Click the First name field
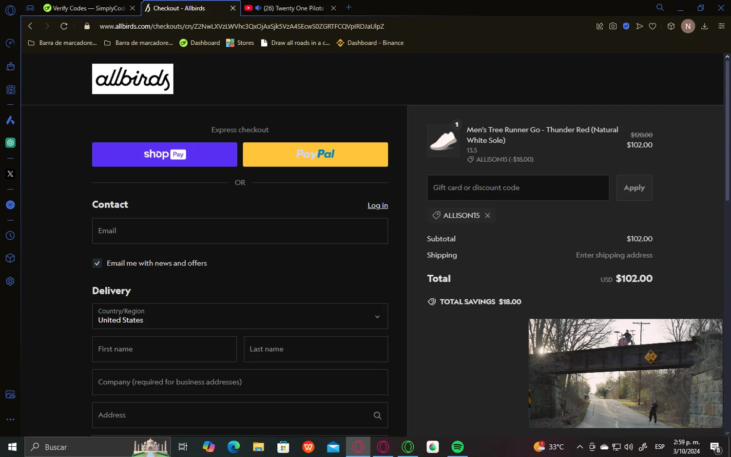The width and height of the screenshot is (731, 457). point(164,349)
